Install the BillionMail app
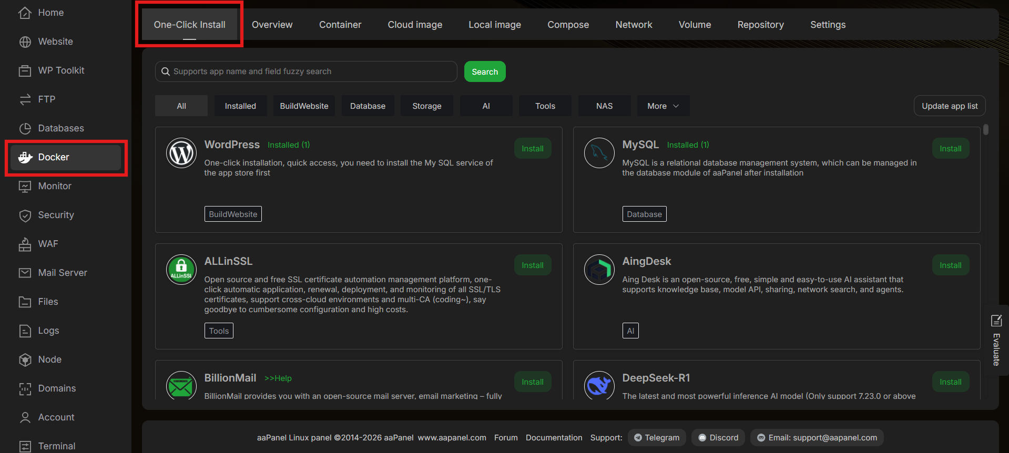The height and width of the screenshot is (453, 1009). pyautogui.click(x=533, y=382)
